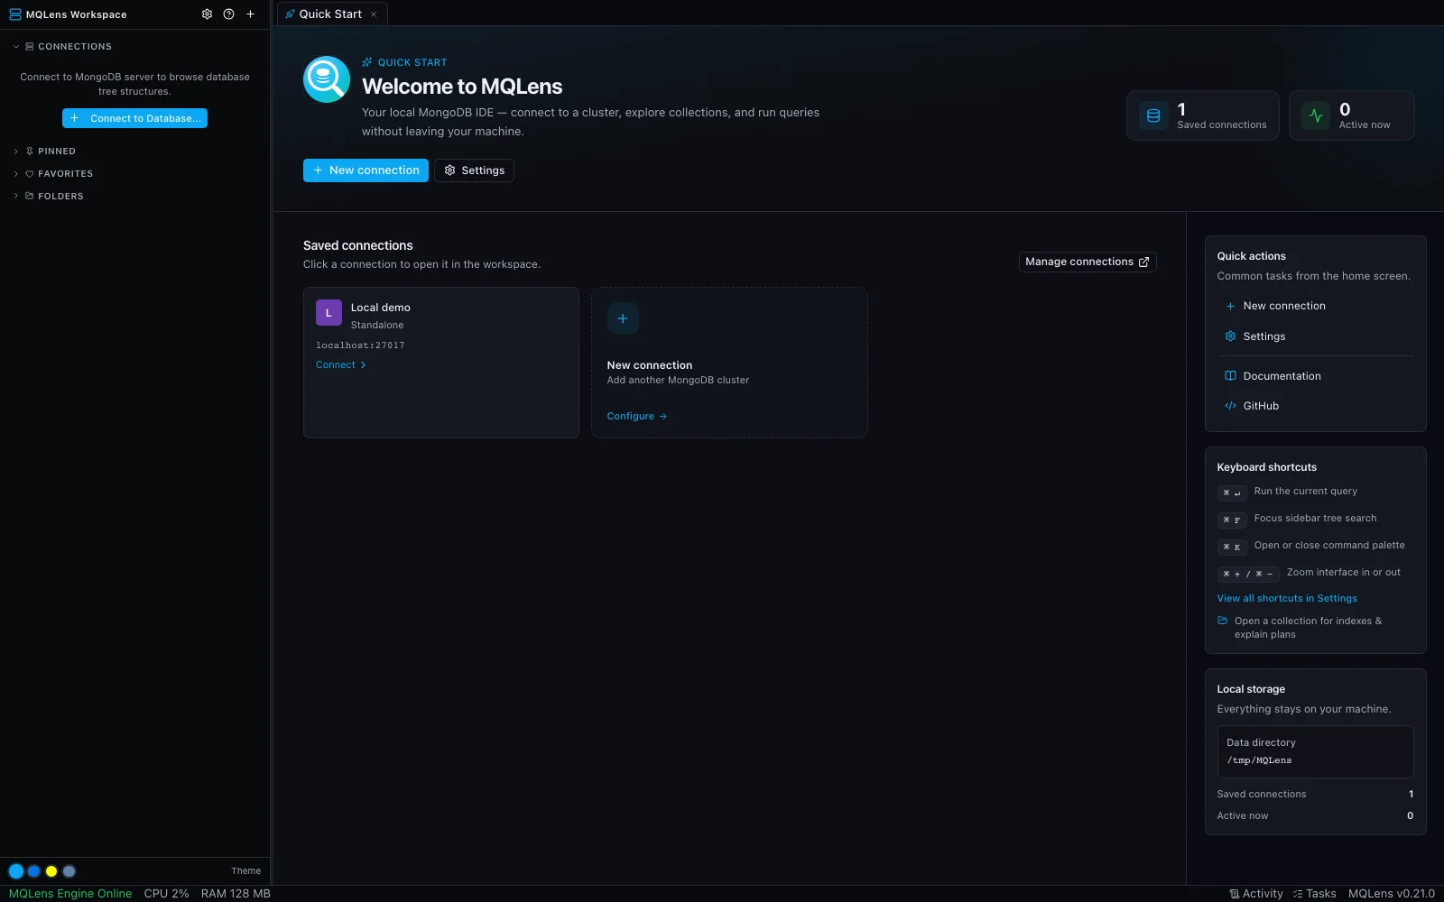
Task: Click the MQLens Workspace logo icon
Action: pos(14,14)
